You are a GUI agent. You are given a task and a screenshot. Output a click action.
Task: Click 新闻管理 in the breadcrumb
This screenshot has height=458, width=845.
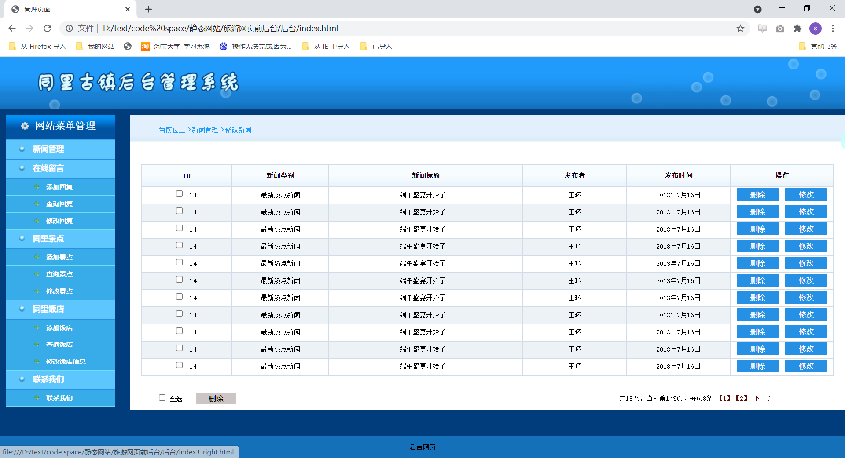[205, 130]
